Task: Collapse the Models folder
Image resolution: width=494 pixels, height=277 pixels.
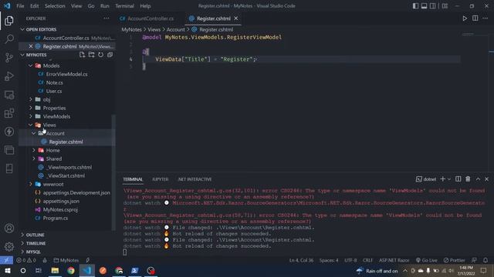Action: (x=31, y=65)
